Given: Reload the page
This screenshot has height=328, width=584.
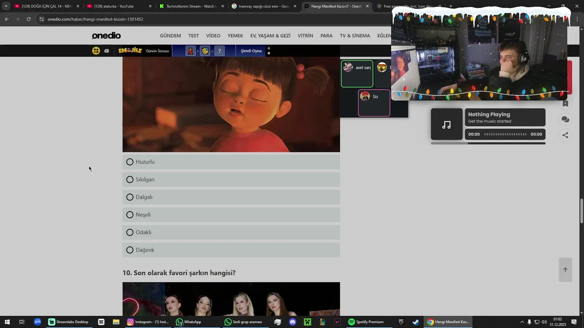Looking at the screenshot, I should coord(28,19).
